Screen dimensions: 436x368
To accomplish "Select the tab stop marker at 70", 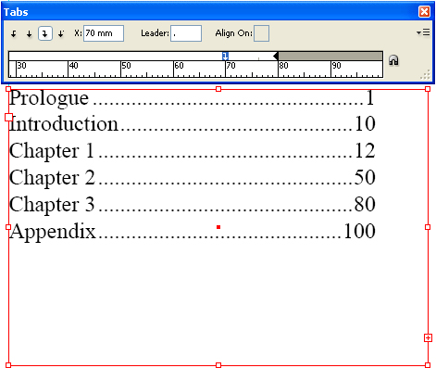I will click(225, 57).
